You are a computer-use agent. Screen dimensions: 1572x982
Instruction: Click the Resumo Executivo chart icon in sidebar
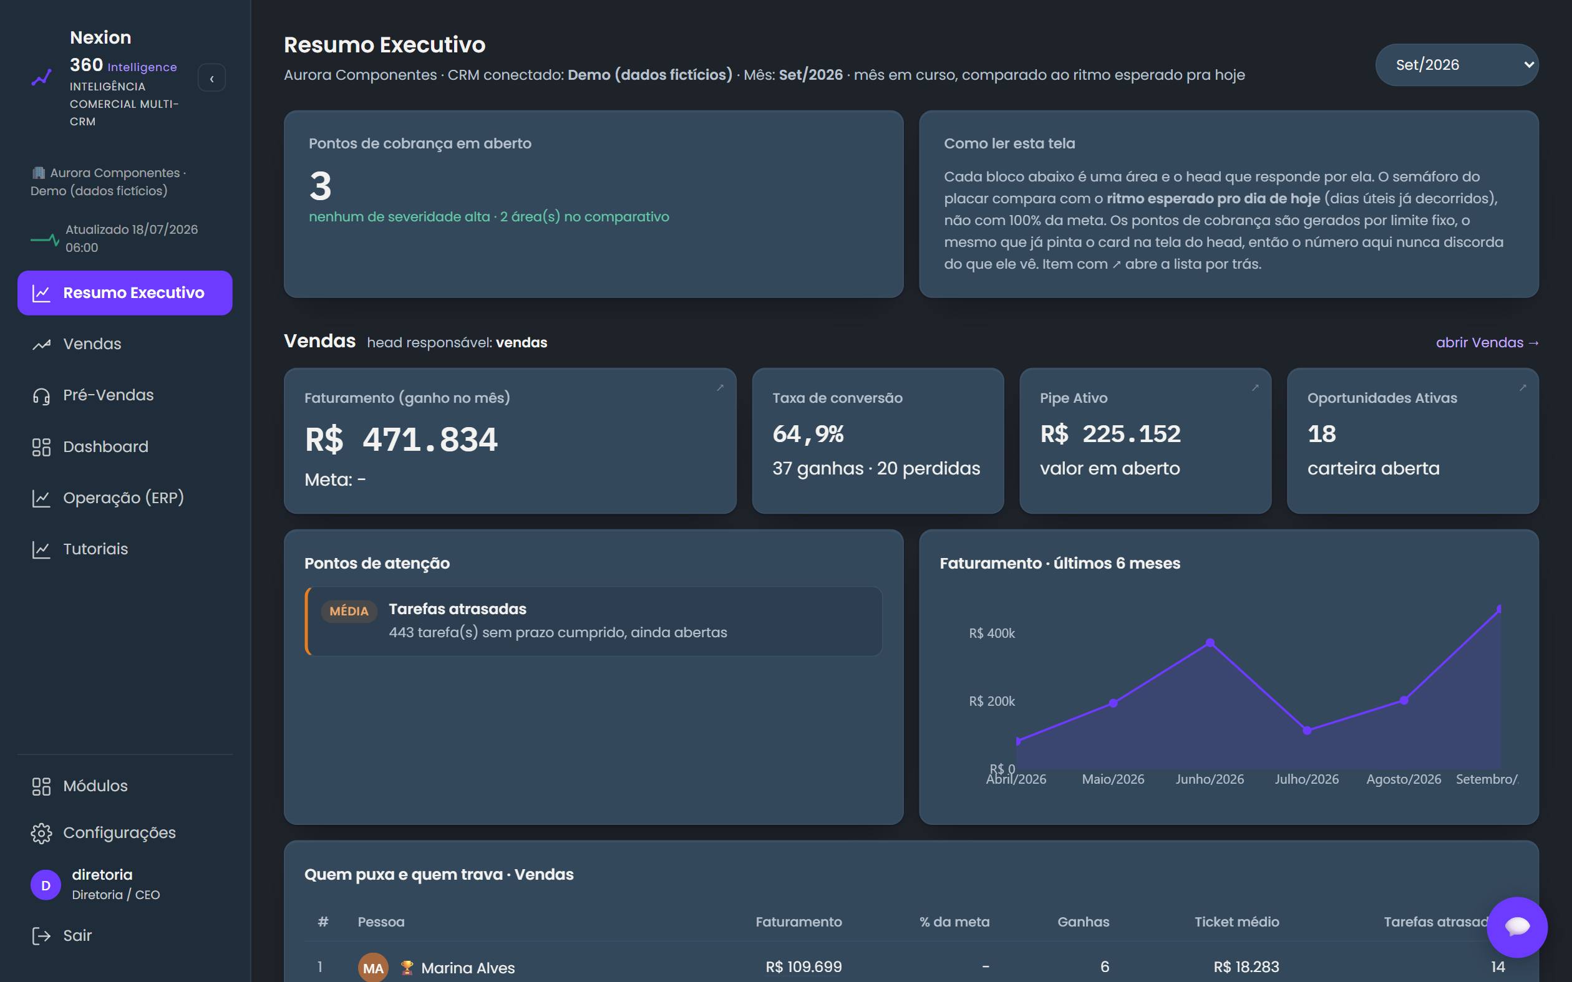[42, 293]
